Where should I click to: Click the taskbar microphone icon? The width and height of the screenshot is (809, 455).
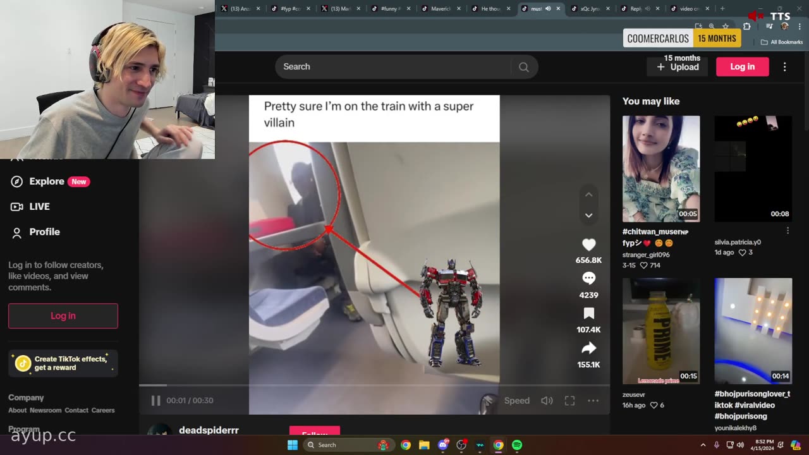[x=717, y=445]
